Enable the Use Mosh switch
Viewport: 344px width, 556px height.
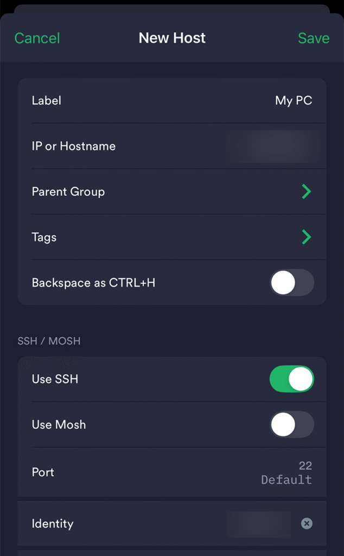point(292,425)
